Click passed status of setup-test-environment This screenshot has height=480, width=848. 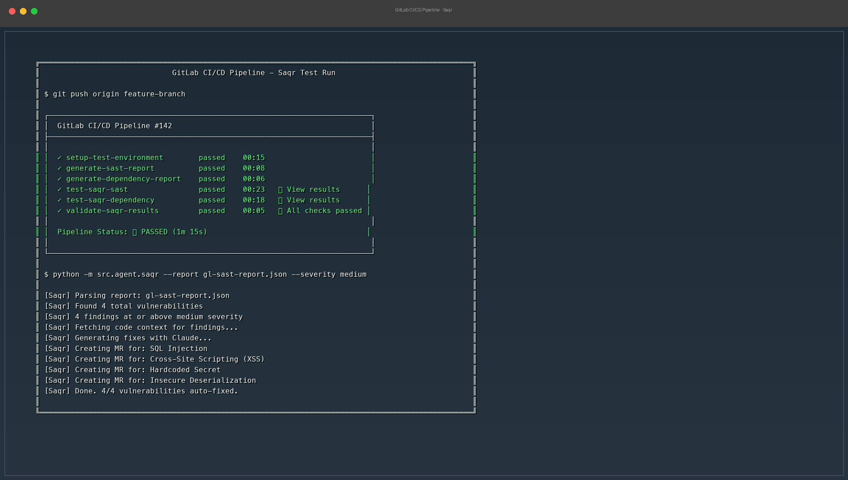pyautogui.click(x=212, y=158)
